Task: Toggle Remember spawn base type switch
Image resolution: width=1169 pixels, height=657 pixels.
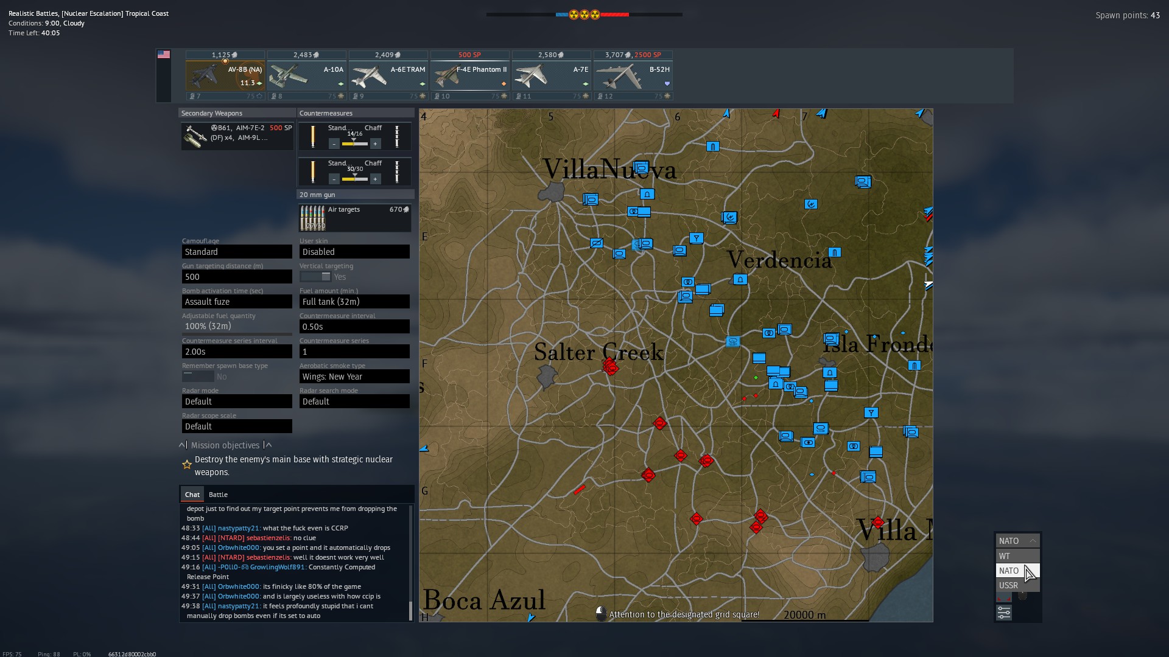Action: (198, 377)
